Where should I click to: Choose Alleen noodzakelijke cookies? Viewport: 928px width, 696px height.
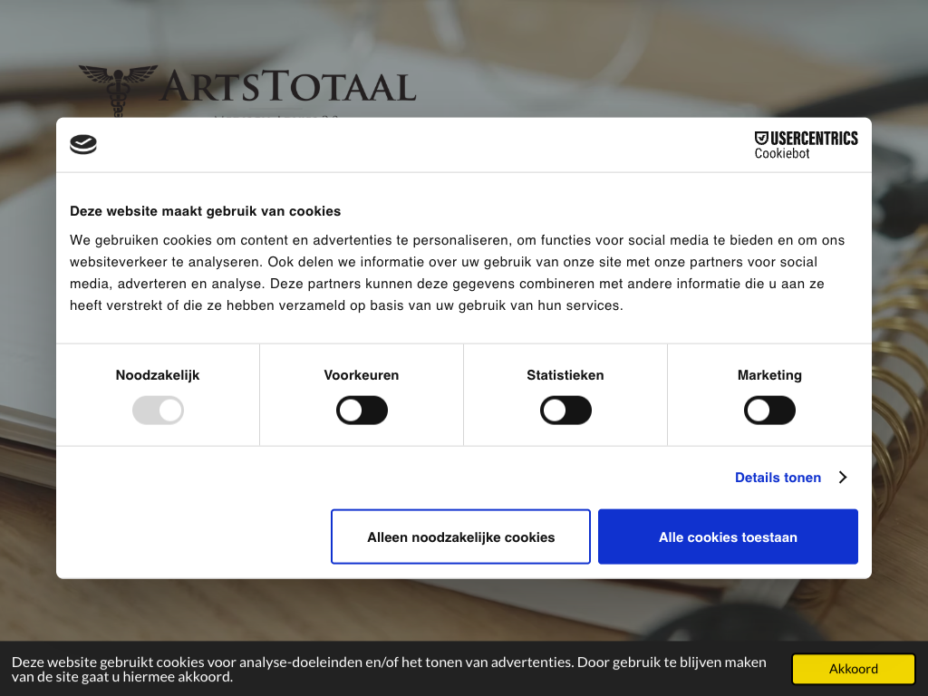(460, 536)
